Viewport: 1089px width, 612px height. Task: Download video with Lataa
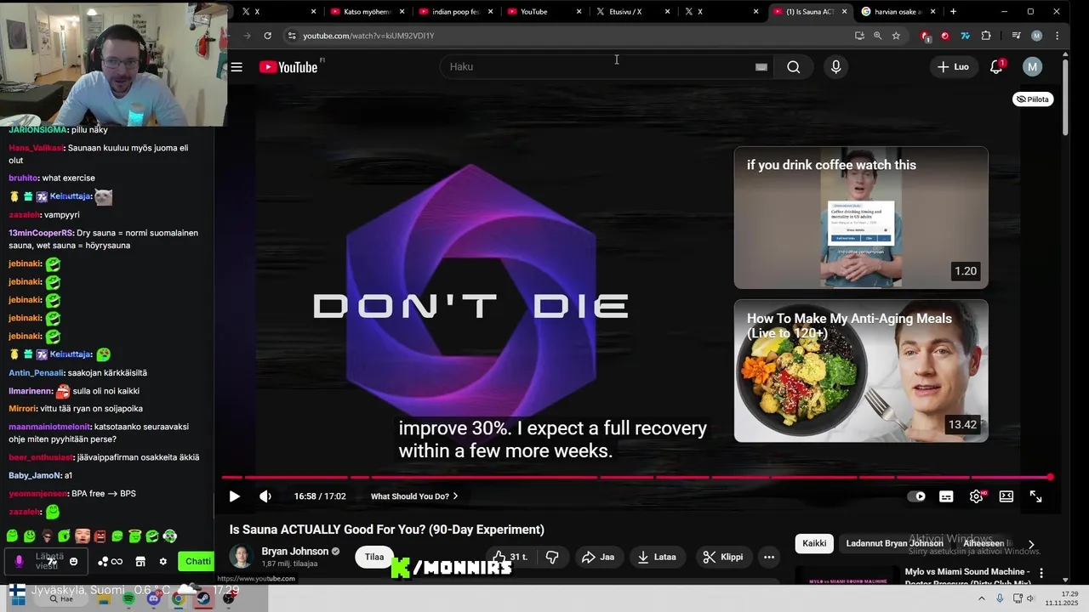point(655,558)
